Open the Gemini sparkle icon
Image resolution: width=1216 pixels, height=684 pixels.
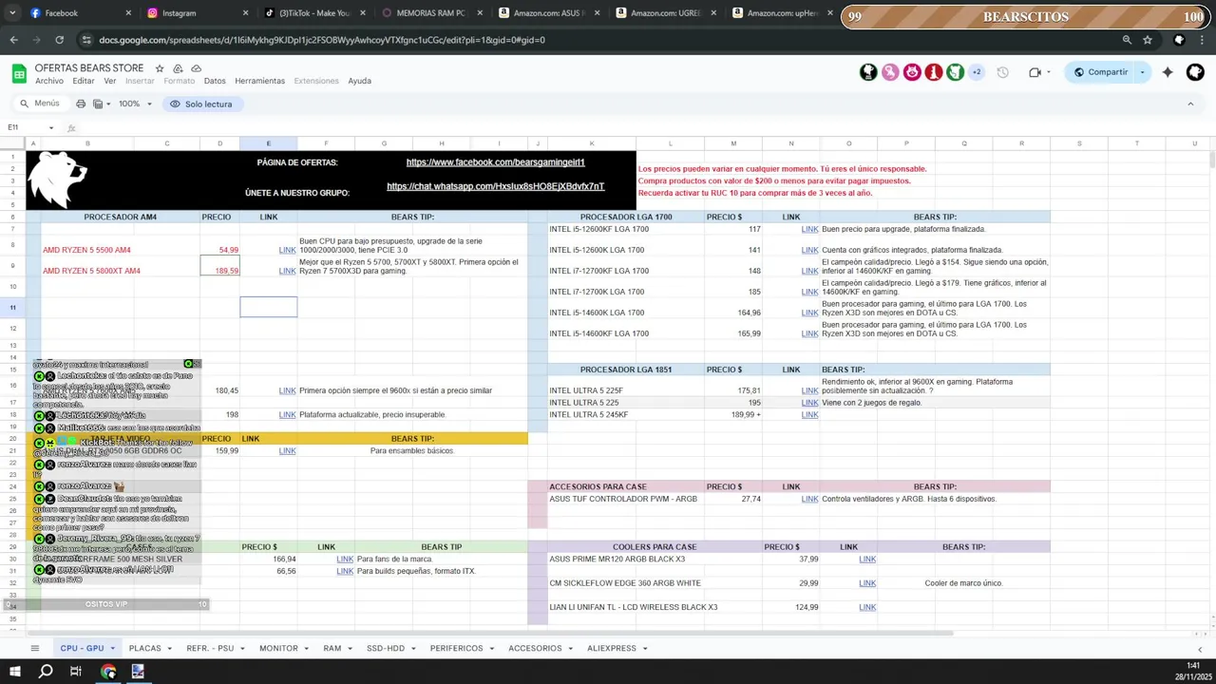[x=1168, y=72]
